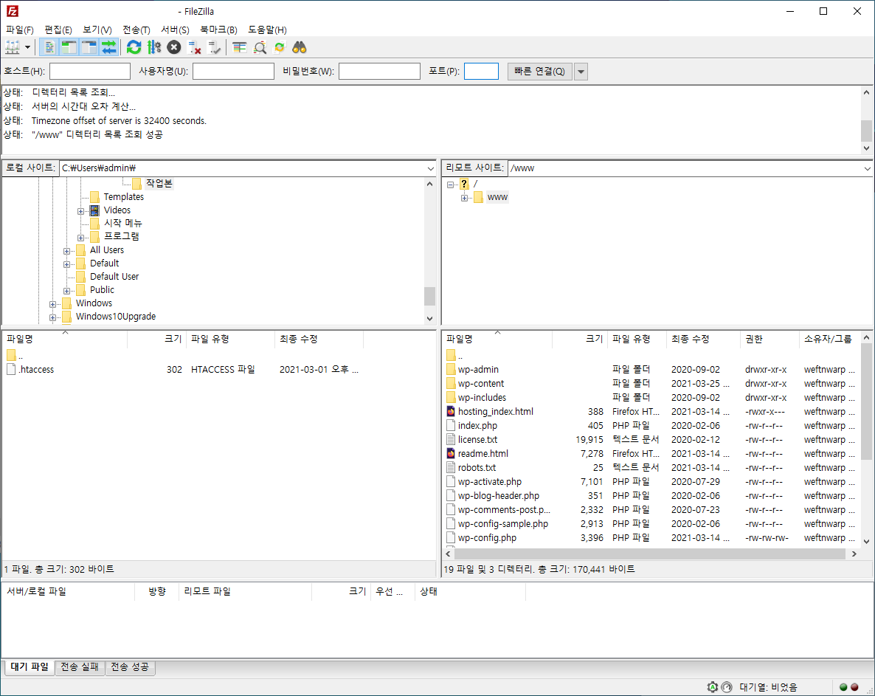This screenshot has width=875, height=696.
Task: Toggle processing of transfer queue icon
Action: (x=154, y=47)
